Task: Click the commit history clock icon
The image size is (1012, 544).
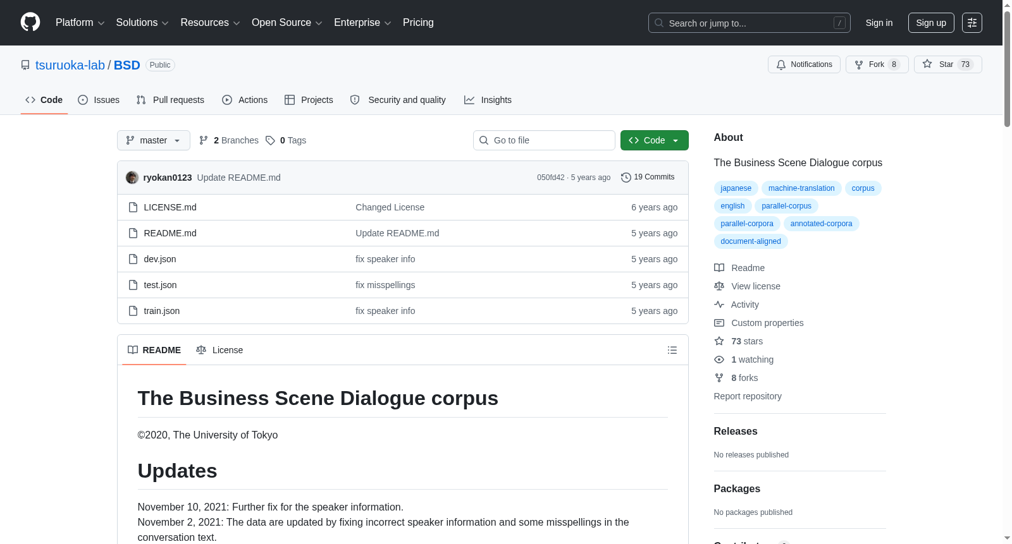Action: click(626, 178)
